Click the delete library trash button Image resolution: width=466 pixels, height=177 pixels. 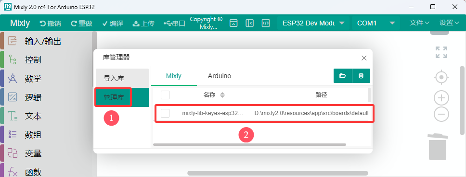[x=361, y=76]
